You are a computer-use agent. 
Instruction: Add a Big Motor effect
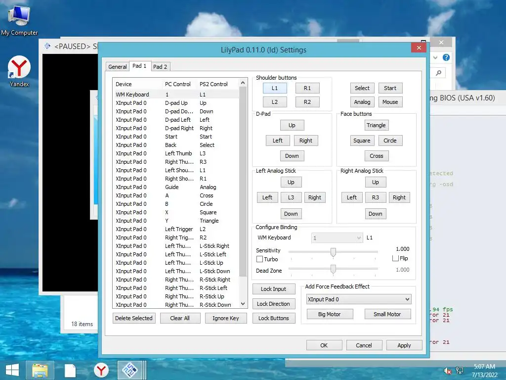pos(330,314)
